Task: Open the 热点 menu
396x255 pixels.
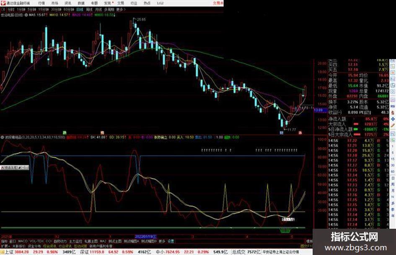Action: [x=147, y=3]
